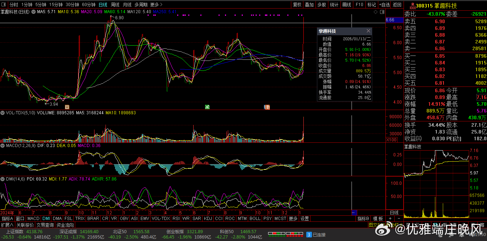
Task: Toggle the side panel icon beside the diamond
Action: click(382, 12)
